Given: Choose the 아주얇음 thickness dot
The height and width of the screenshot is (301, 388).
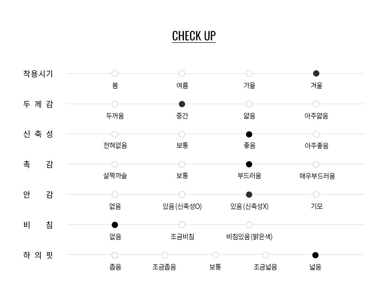Looking at the screenshot, I should (x=316, y=104).
